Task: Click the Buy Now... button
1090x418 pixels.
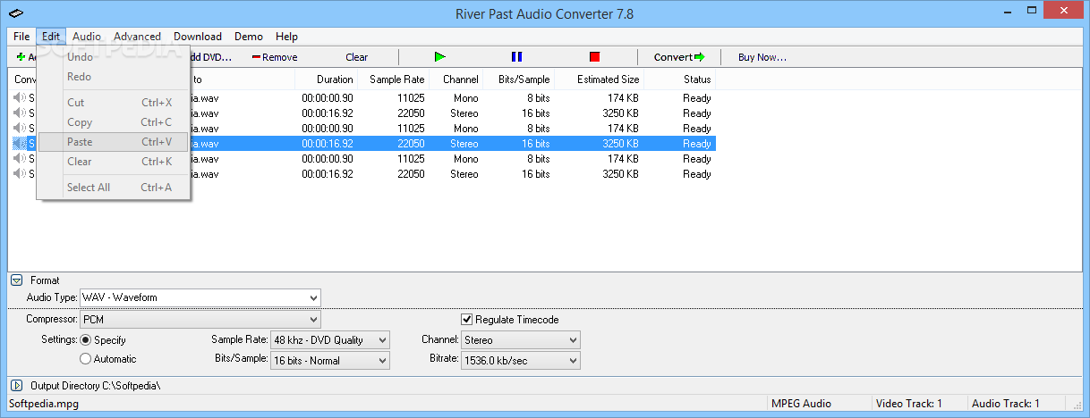Action: tap(762, 57)
